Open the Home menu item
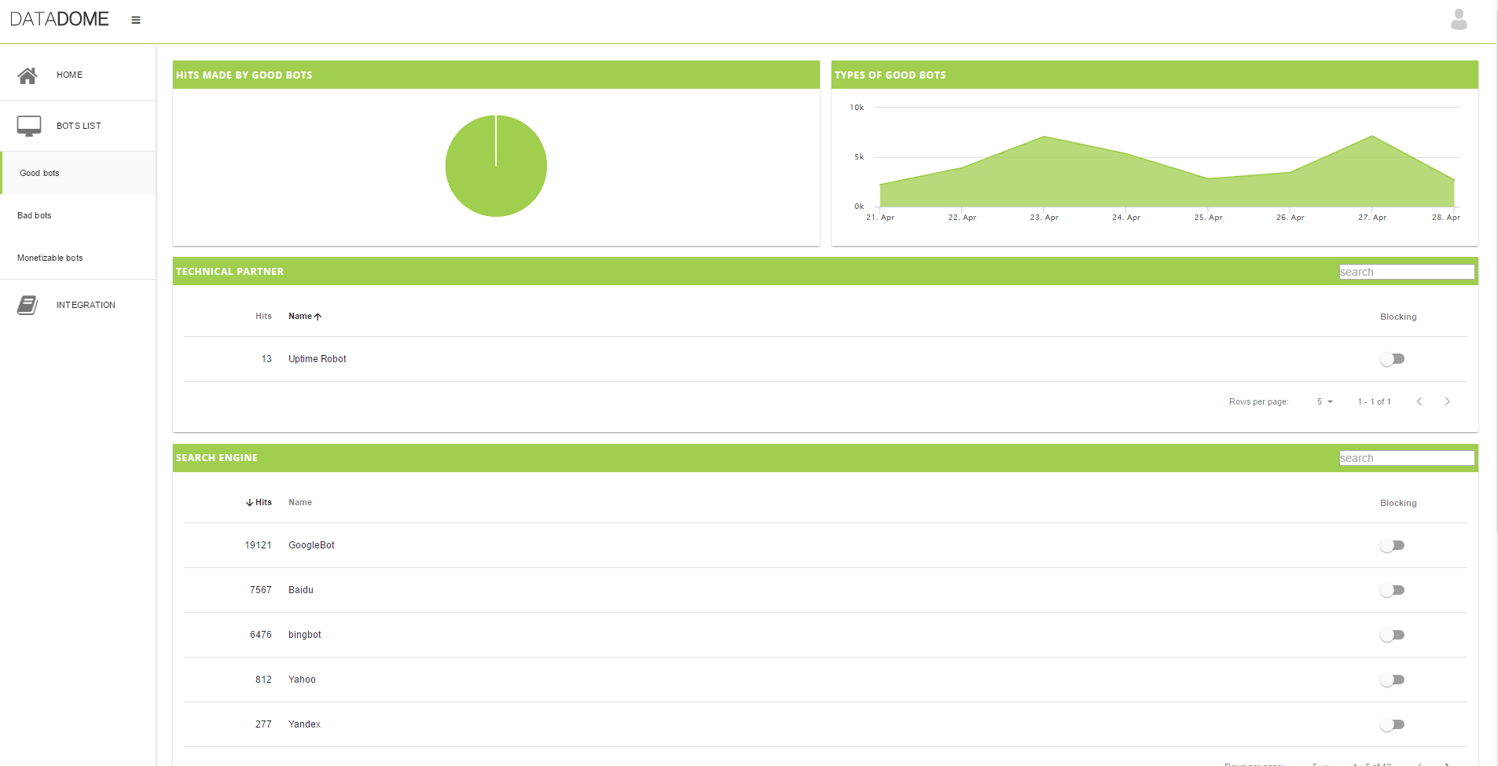 [78, 75]
